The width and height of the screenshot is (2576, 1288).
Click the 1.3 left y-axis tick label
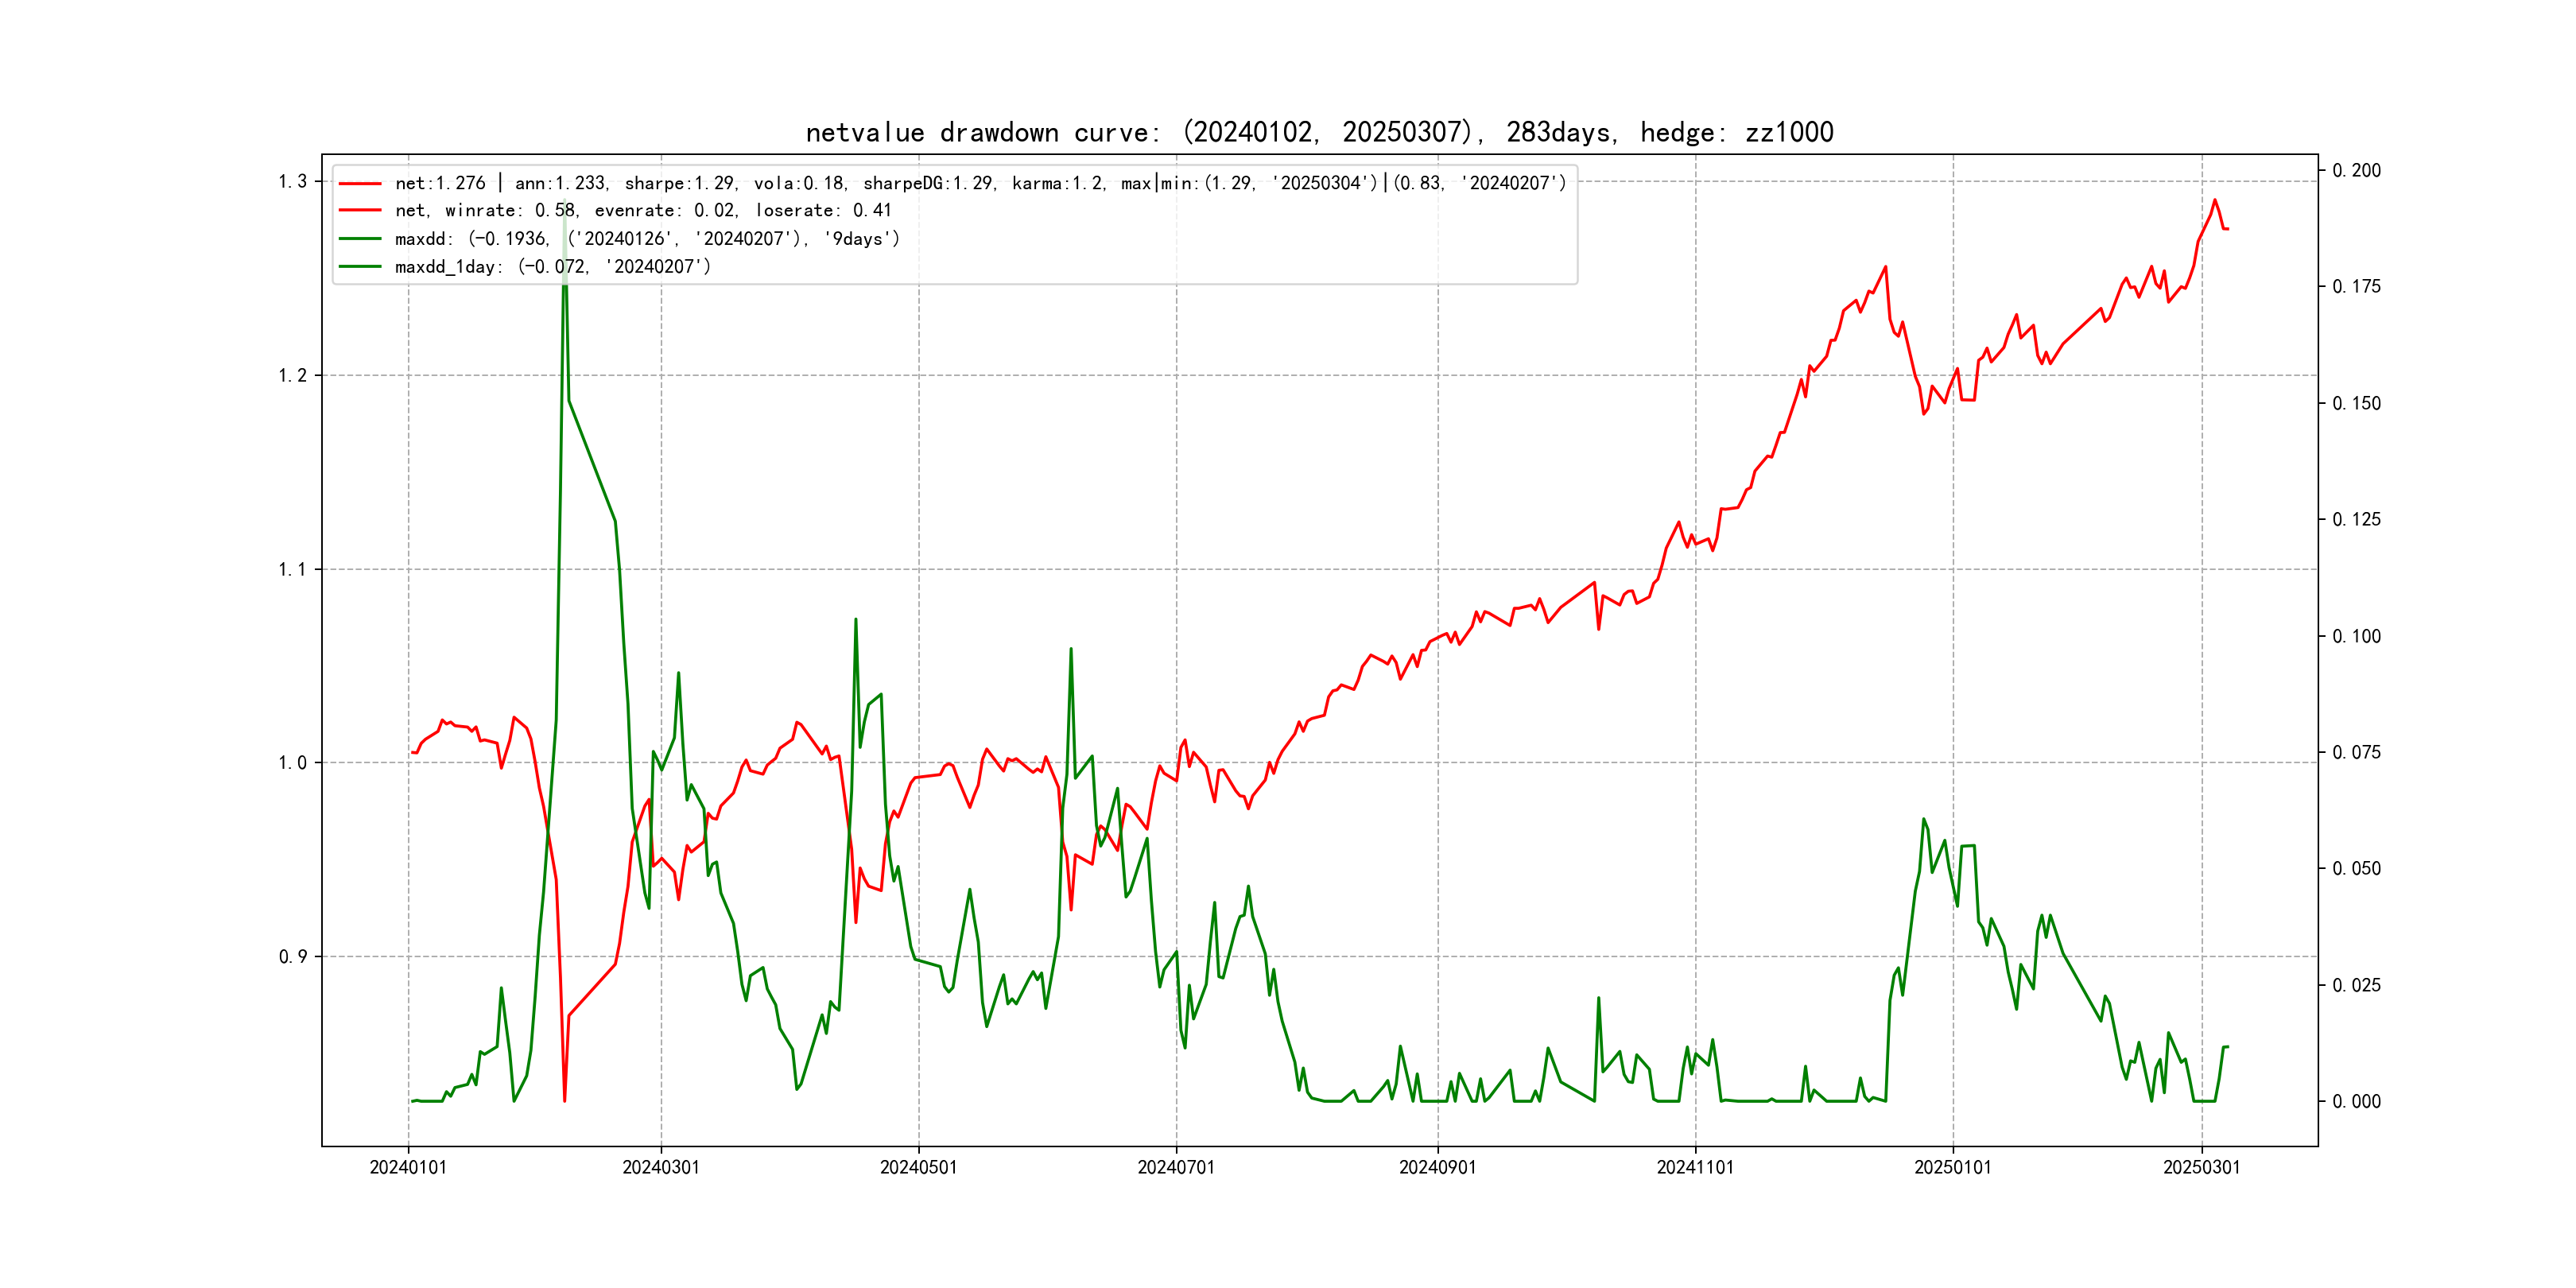[x=292, y=182]
